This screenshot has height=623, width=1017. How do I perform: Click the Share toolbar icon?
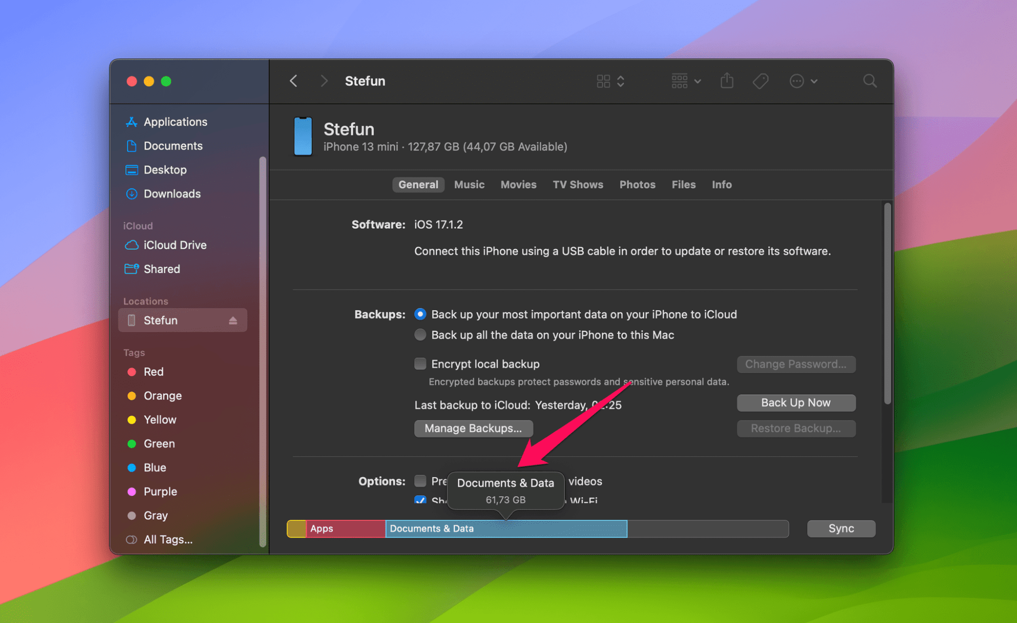click(727, 80)
